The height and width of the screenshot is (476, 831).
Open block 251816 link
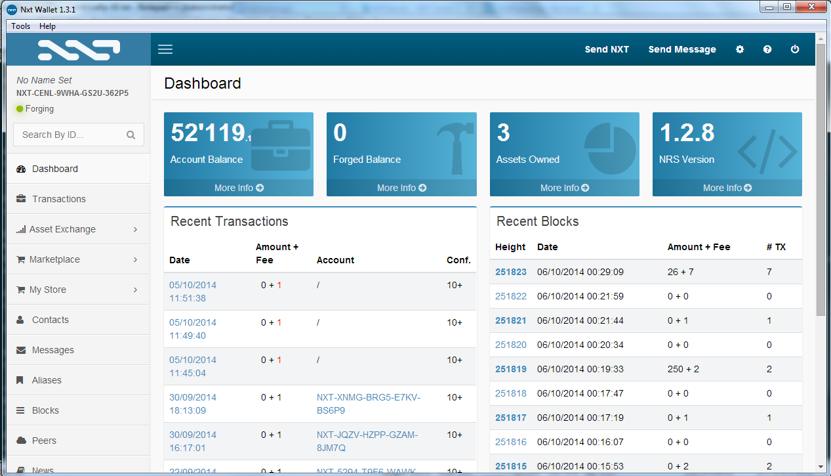coord(511,442)
